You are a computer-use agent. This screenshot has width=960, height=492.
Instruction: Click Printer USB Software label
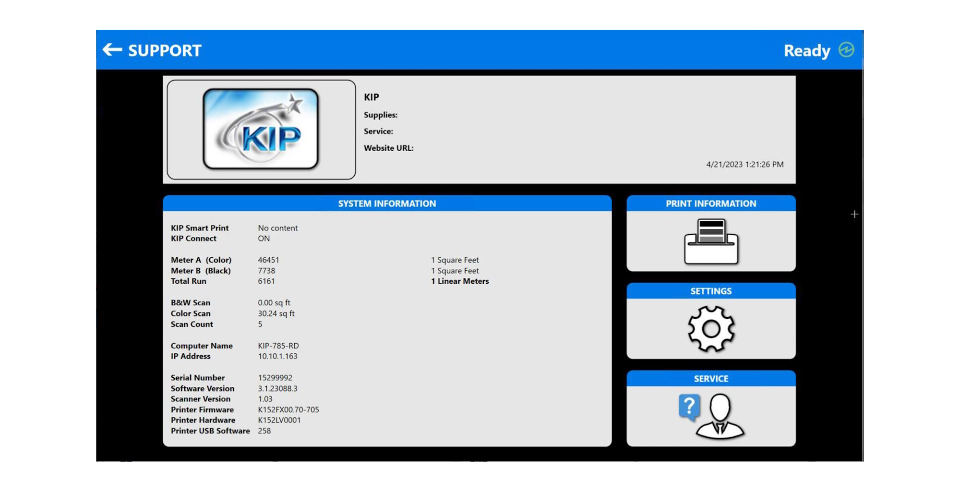coord(210,431)
